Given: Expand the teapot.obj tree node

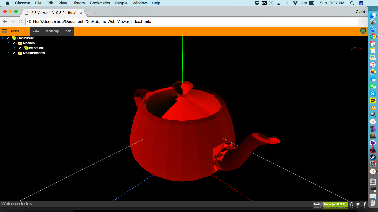Looking at the screenshot, I should point(15,48).
